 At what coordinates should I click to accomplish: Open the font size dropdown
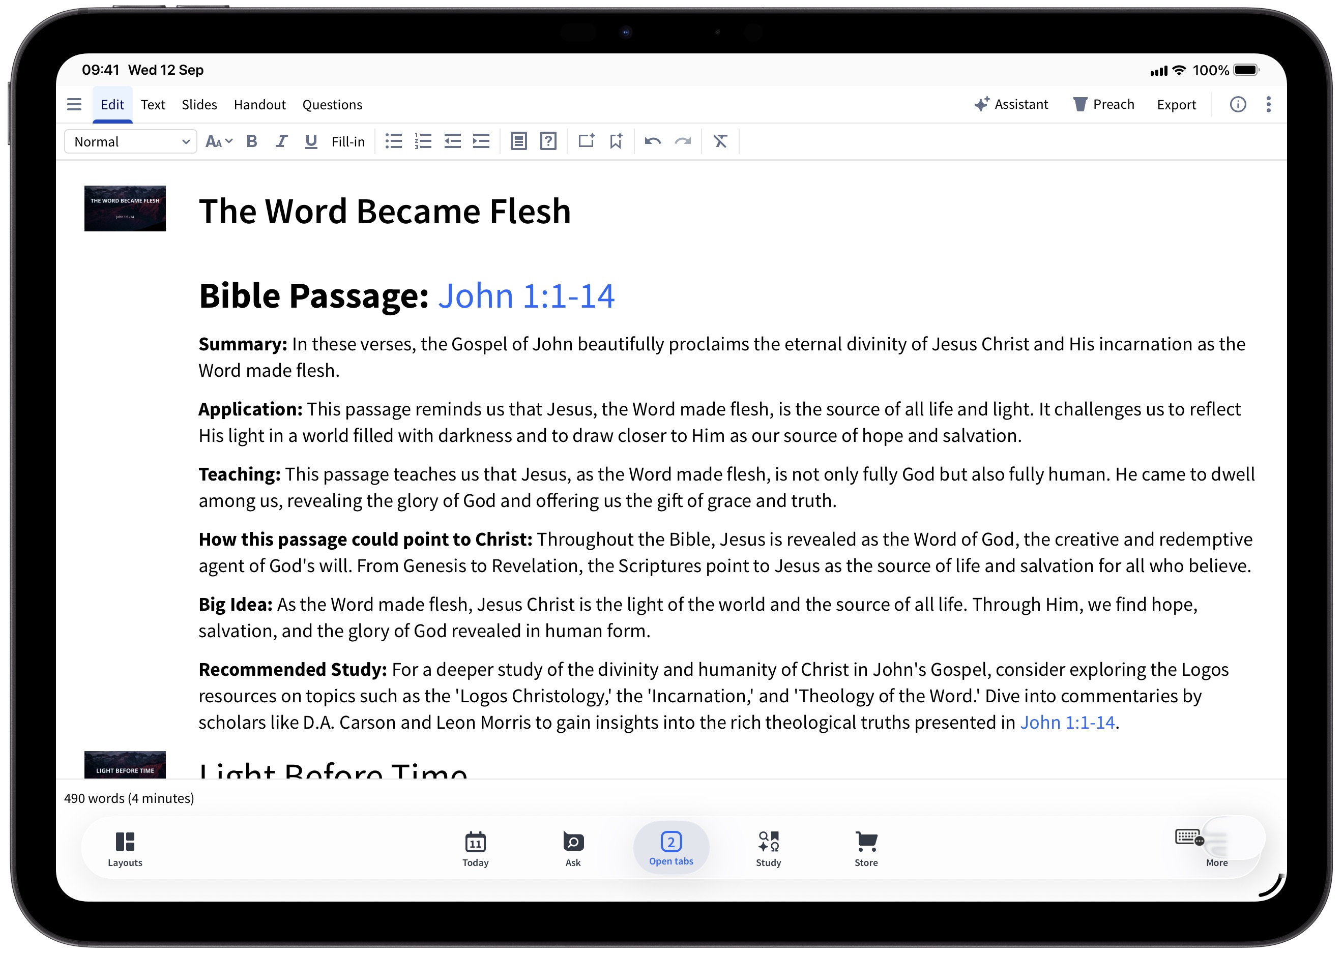click(x=219, y=142)
